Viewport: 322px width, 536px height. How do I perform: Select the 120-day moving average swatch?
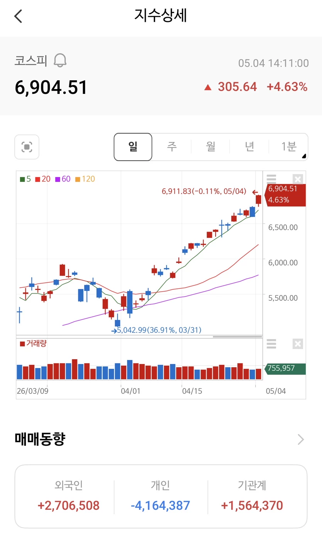(78, 179)
